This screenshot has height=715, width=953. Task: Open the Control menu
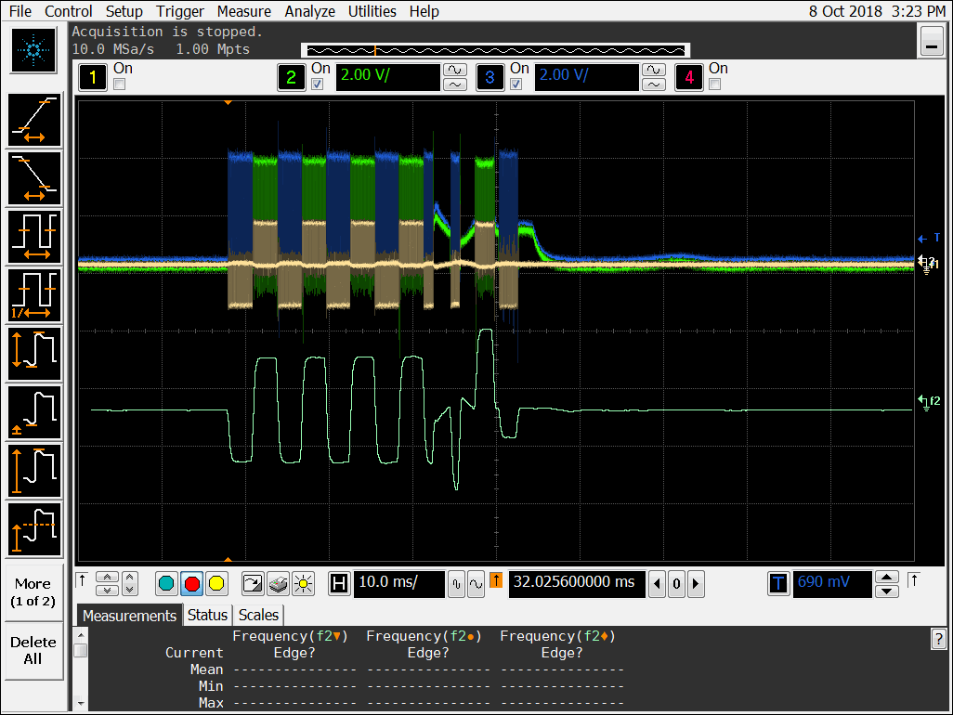tap(69, 11)
